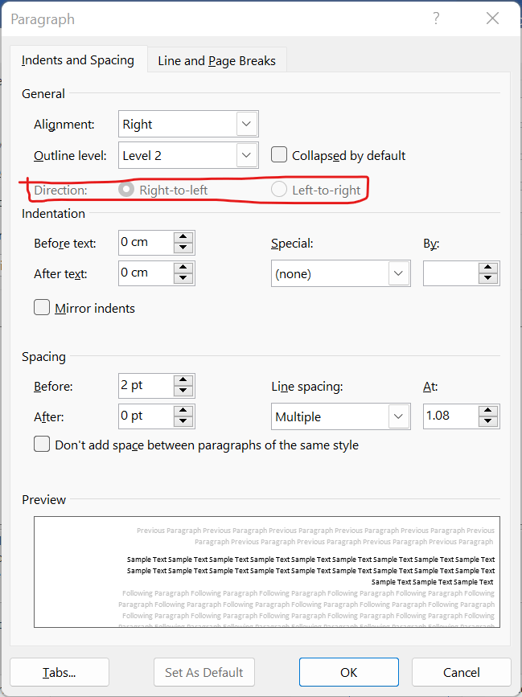Increase After text indent with up arrow

point(183,268)
